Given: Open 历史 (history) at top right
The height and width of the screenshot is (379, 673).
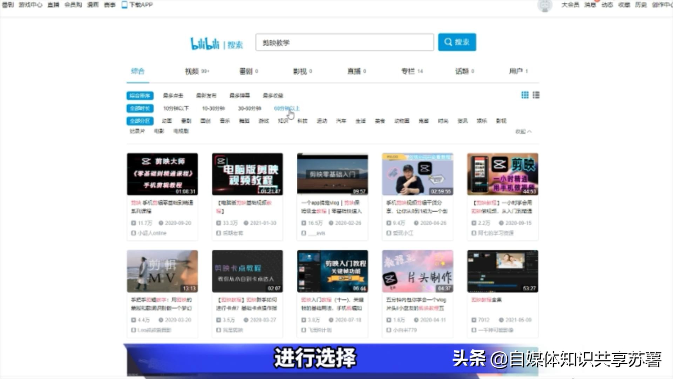Looking at the screenshot, I should coord(640,5).
